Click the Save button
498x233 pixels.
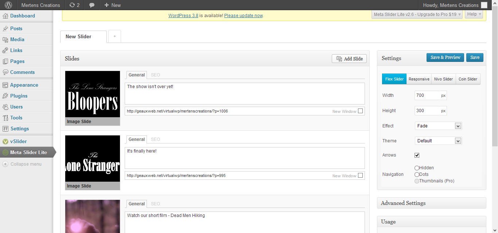(x=475, y=58)
